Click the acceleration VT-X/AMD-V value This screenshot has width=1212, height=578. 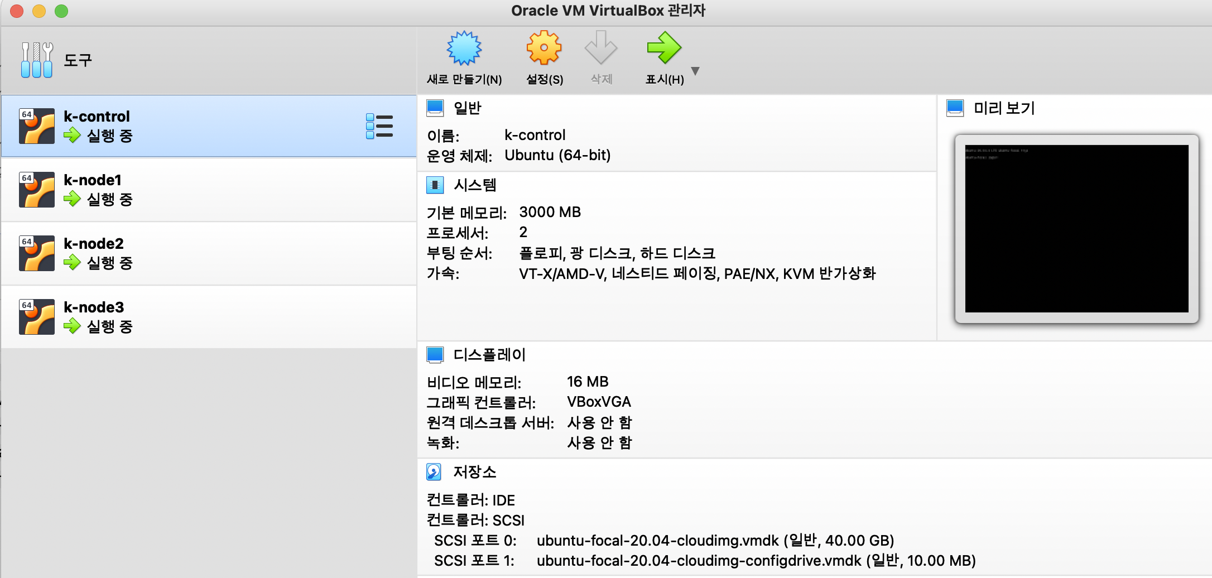pos(698,273)
